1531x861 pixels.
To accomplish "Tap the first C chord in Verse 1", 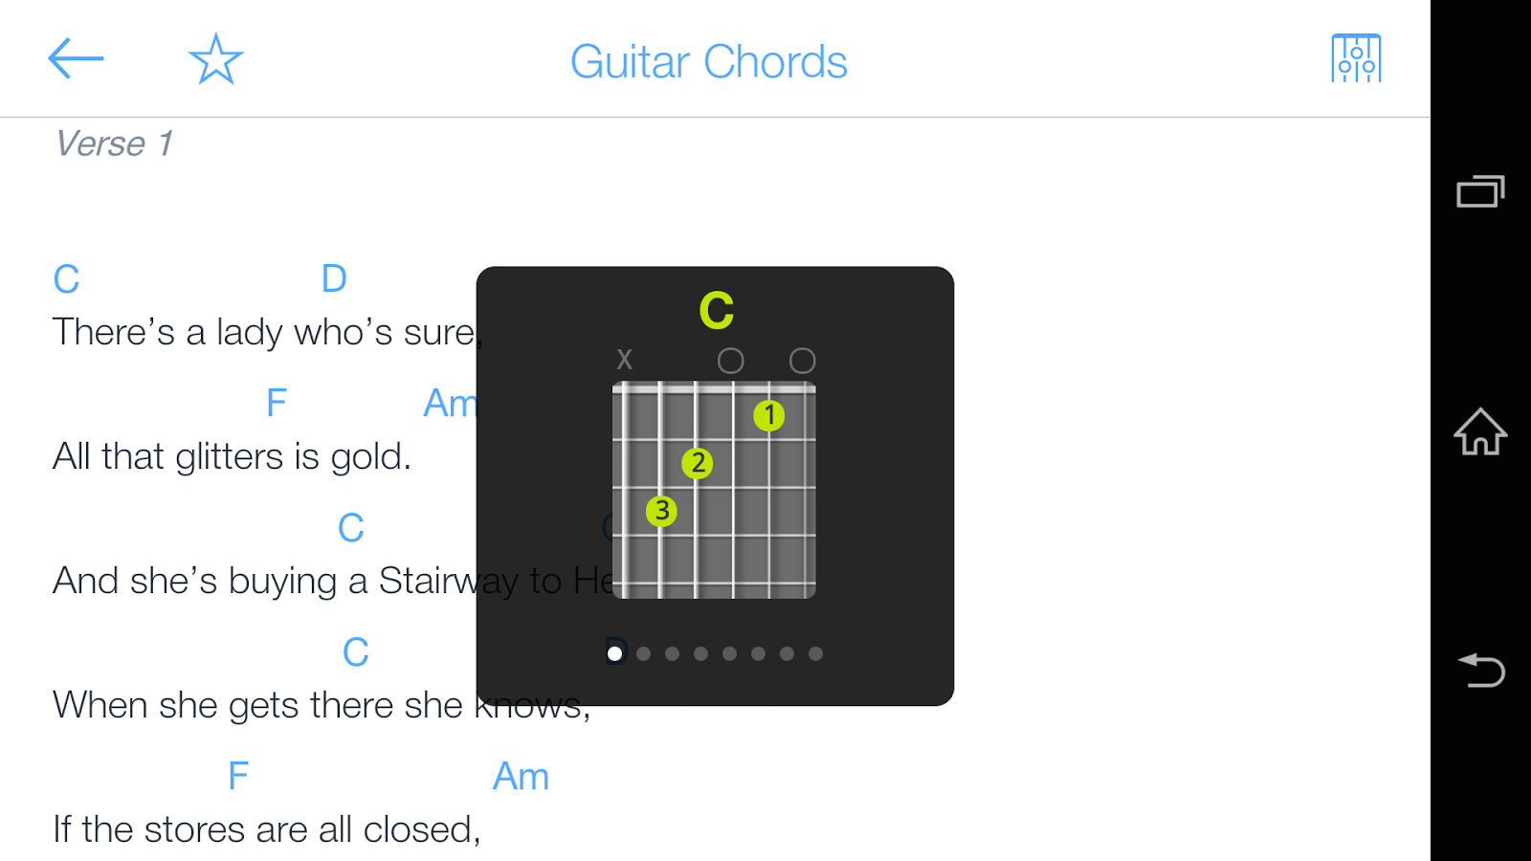I will (x=66, y=279).
